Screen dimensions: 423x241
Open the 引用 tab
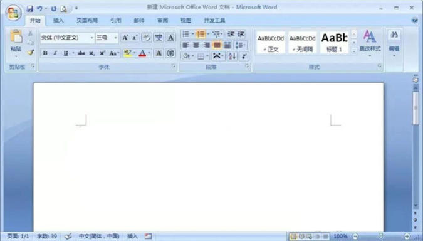click(115, 20)
